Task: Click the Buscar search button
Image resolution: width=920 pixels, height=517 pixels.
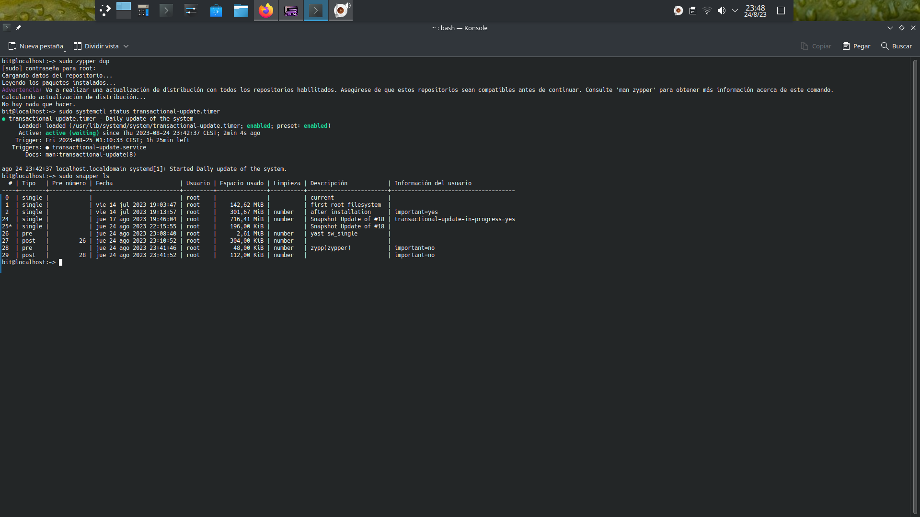Action: click(897, 46)
